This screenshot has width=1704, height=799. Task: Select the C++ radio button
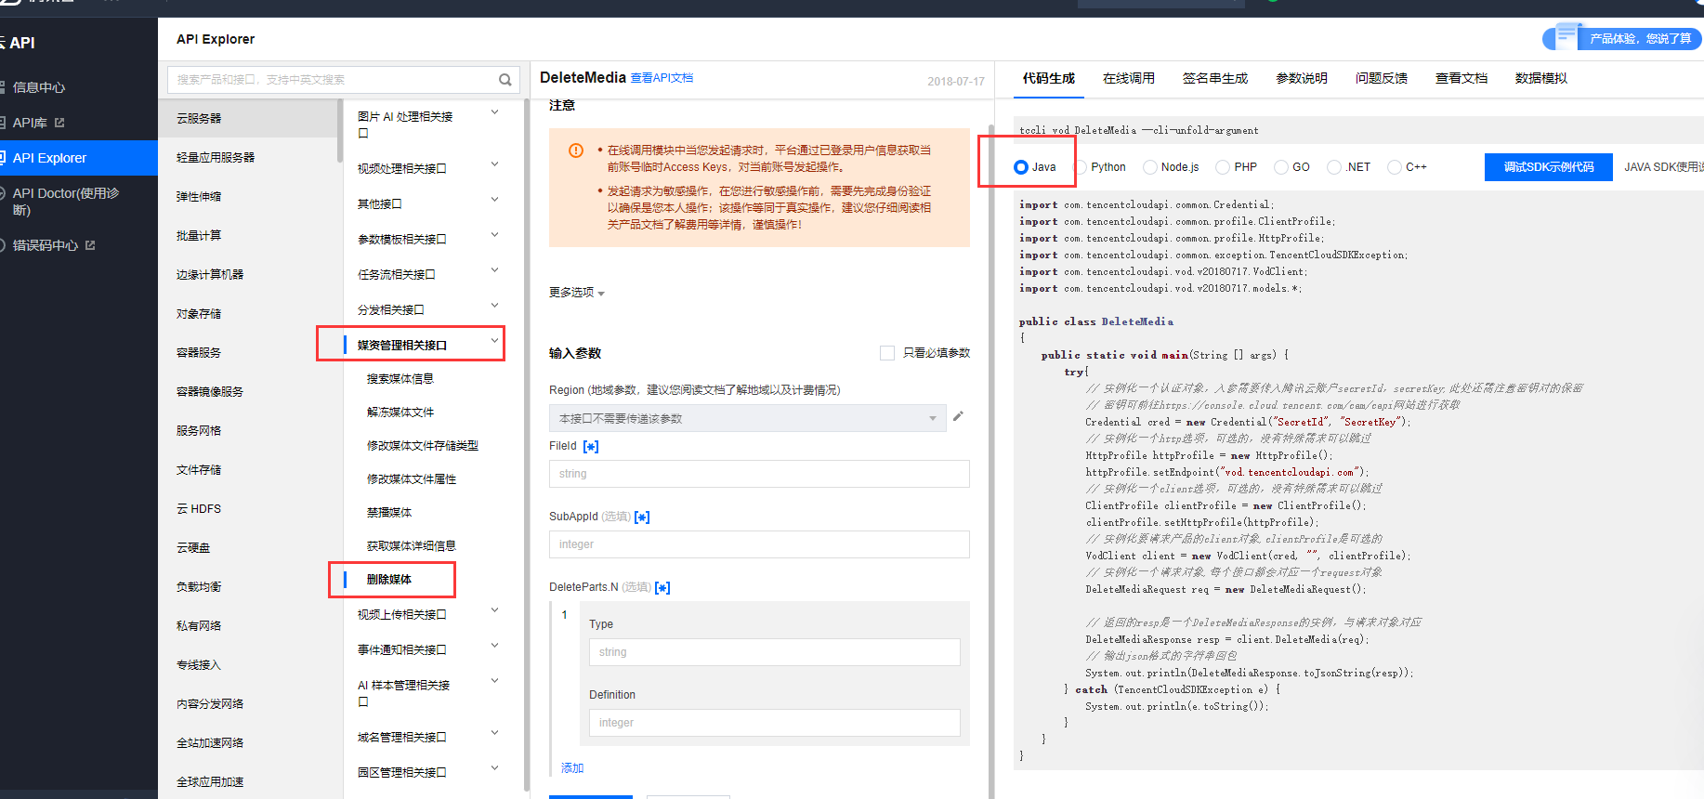click(x=1394, y=167)
